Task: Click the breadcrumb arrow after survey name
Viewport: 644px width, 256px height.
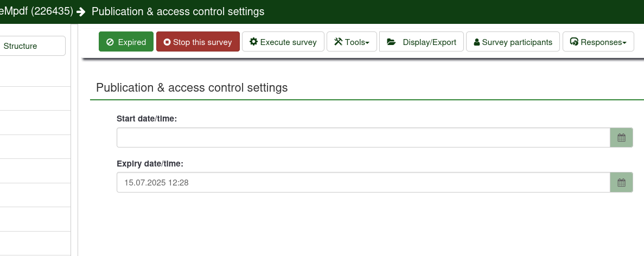Action: tap(81, 11)
